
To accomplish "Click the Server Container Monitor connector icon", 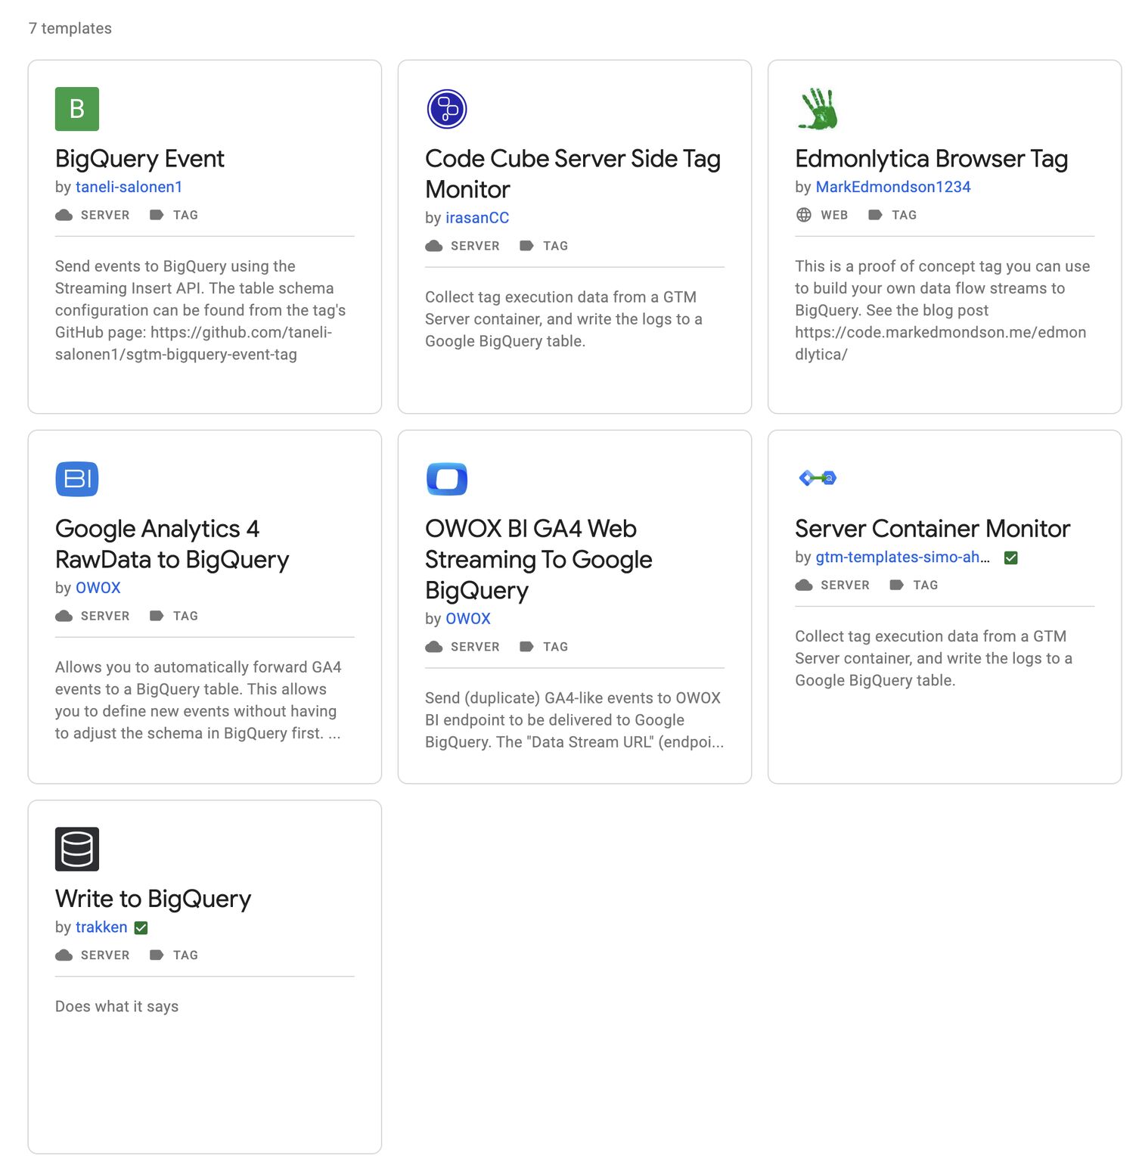I will point(818,478).
